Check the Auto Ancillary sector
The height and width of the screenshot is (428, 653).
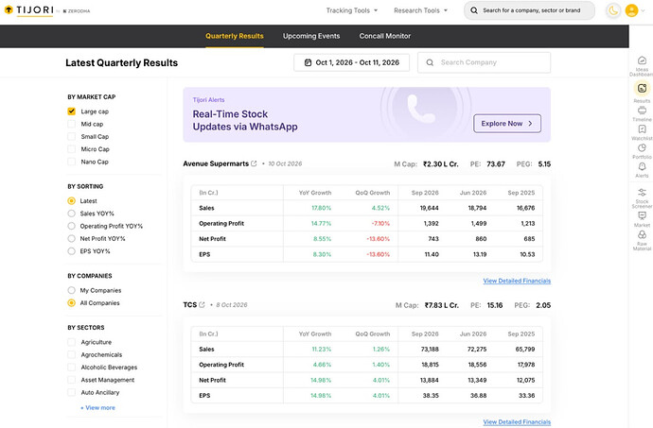72,392
